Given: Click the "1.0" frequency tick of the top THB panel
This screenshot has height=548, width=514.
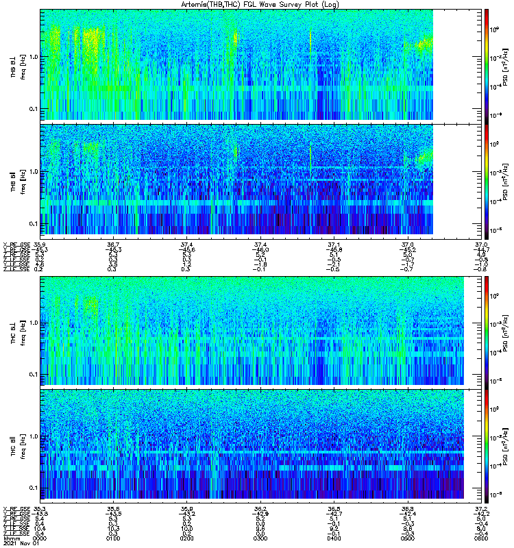Looking at the screenshot, I should [34, 57].
